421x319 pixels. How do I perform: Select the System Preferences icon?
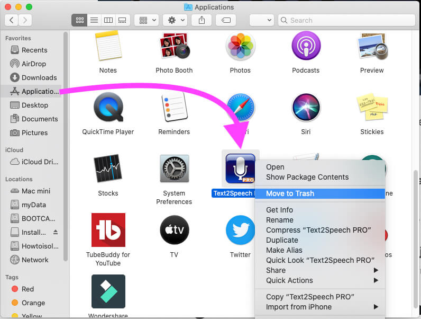(x=174, y=169)
